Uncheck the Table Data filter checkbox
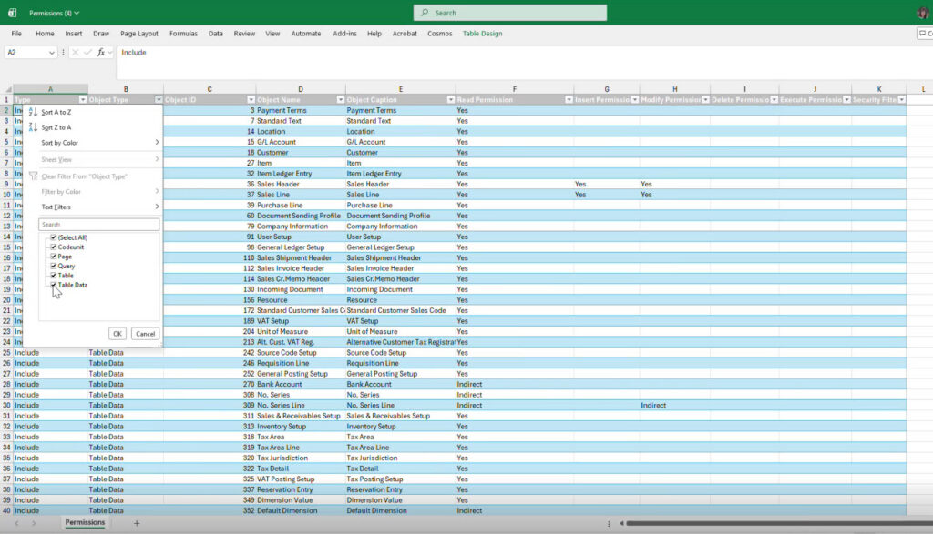Image resolution: width=933 pixels, height=534 pixels. [x=54, y=285]
